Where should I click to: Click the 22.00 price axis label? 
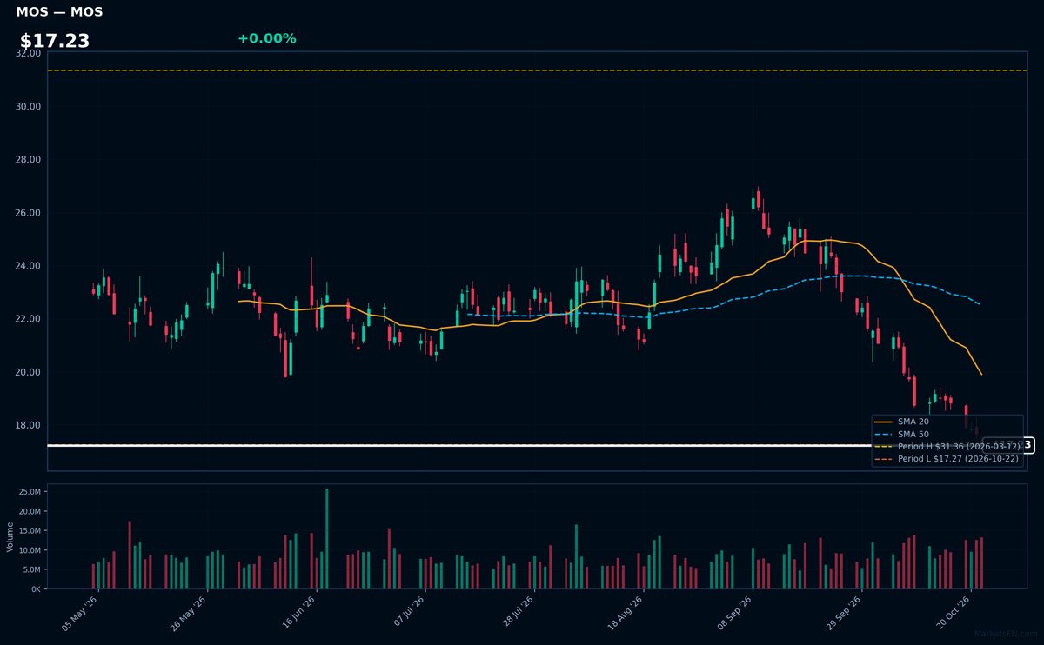coord(29,319)
